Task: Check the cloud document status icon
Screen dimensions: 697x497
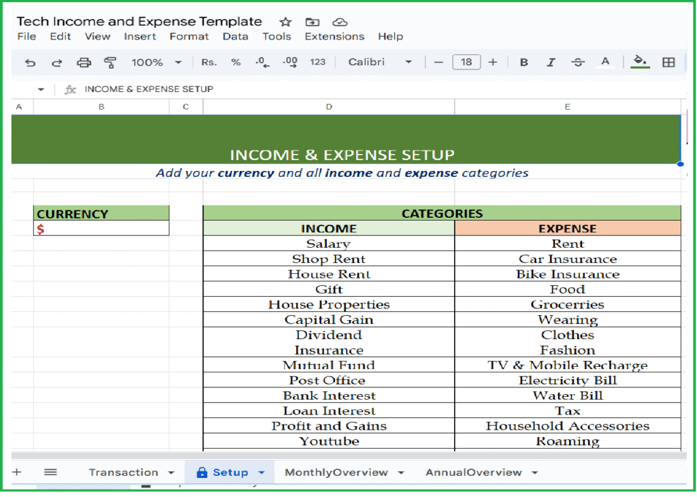Action: click(x=340, y=22)
